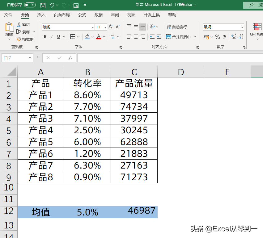Toggle align text left

pyautogui.click(x=129, y=36)
